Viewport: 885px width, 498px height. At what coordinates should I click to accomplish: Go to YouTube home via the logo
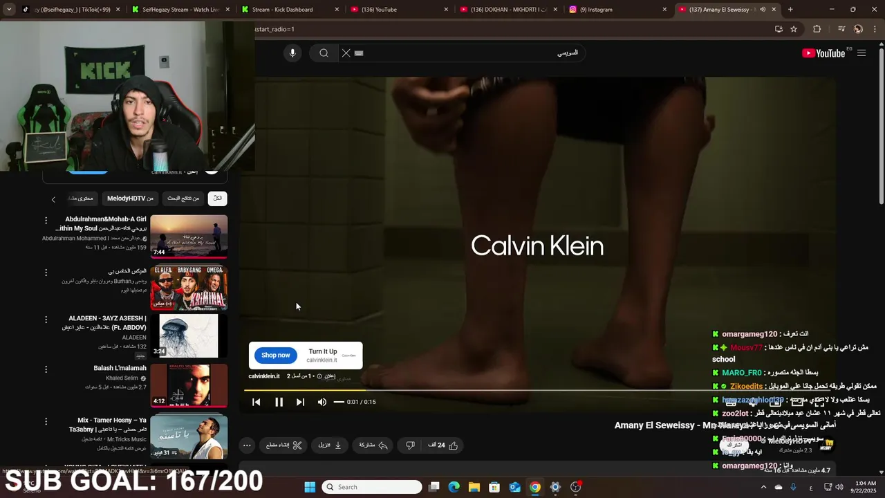tap(824, 53)
